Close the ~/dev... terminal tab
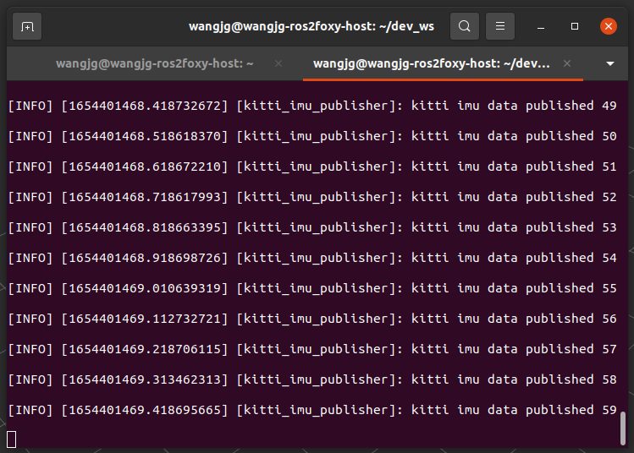Image resolution: width=634 pixels, height=453 pixels. [567, 63]
